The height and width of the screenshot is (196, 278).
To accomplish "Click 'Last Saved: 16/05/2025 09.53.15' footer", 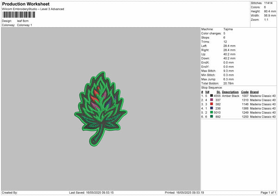I will point(91,193).
